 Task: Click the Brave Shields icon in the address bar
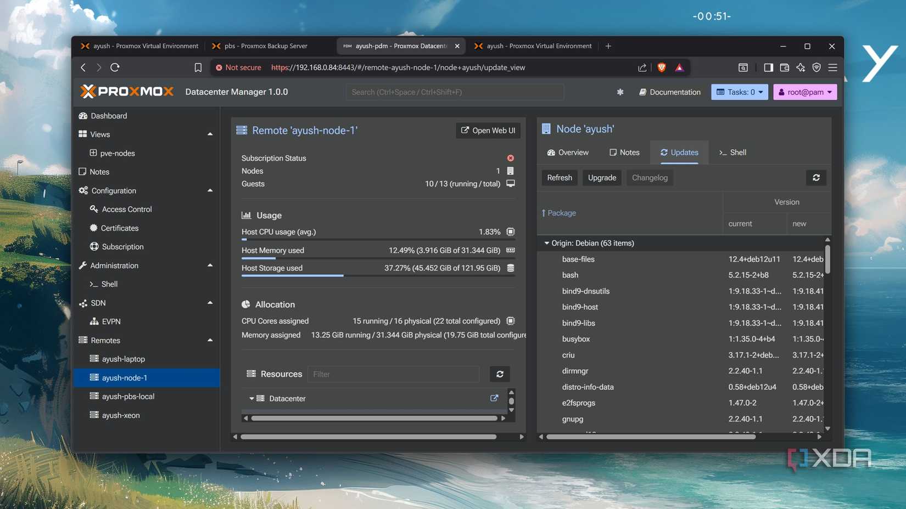661,67
